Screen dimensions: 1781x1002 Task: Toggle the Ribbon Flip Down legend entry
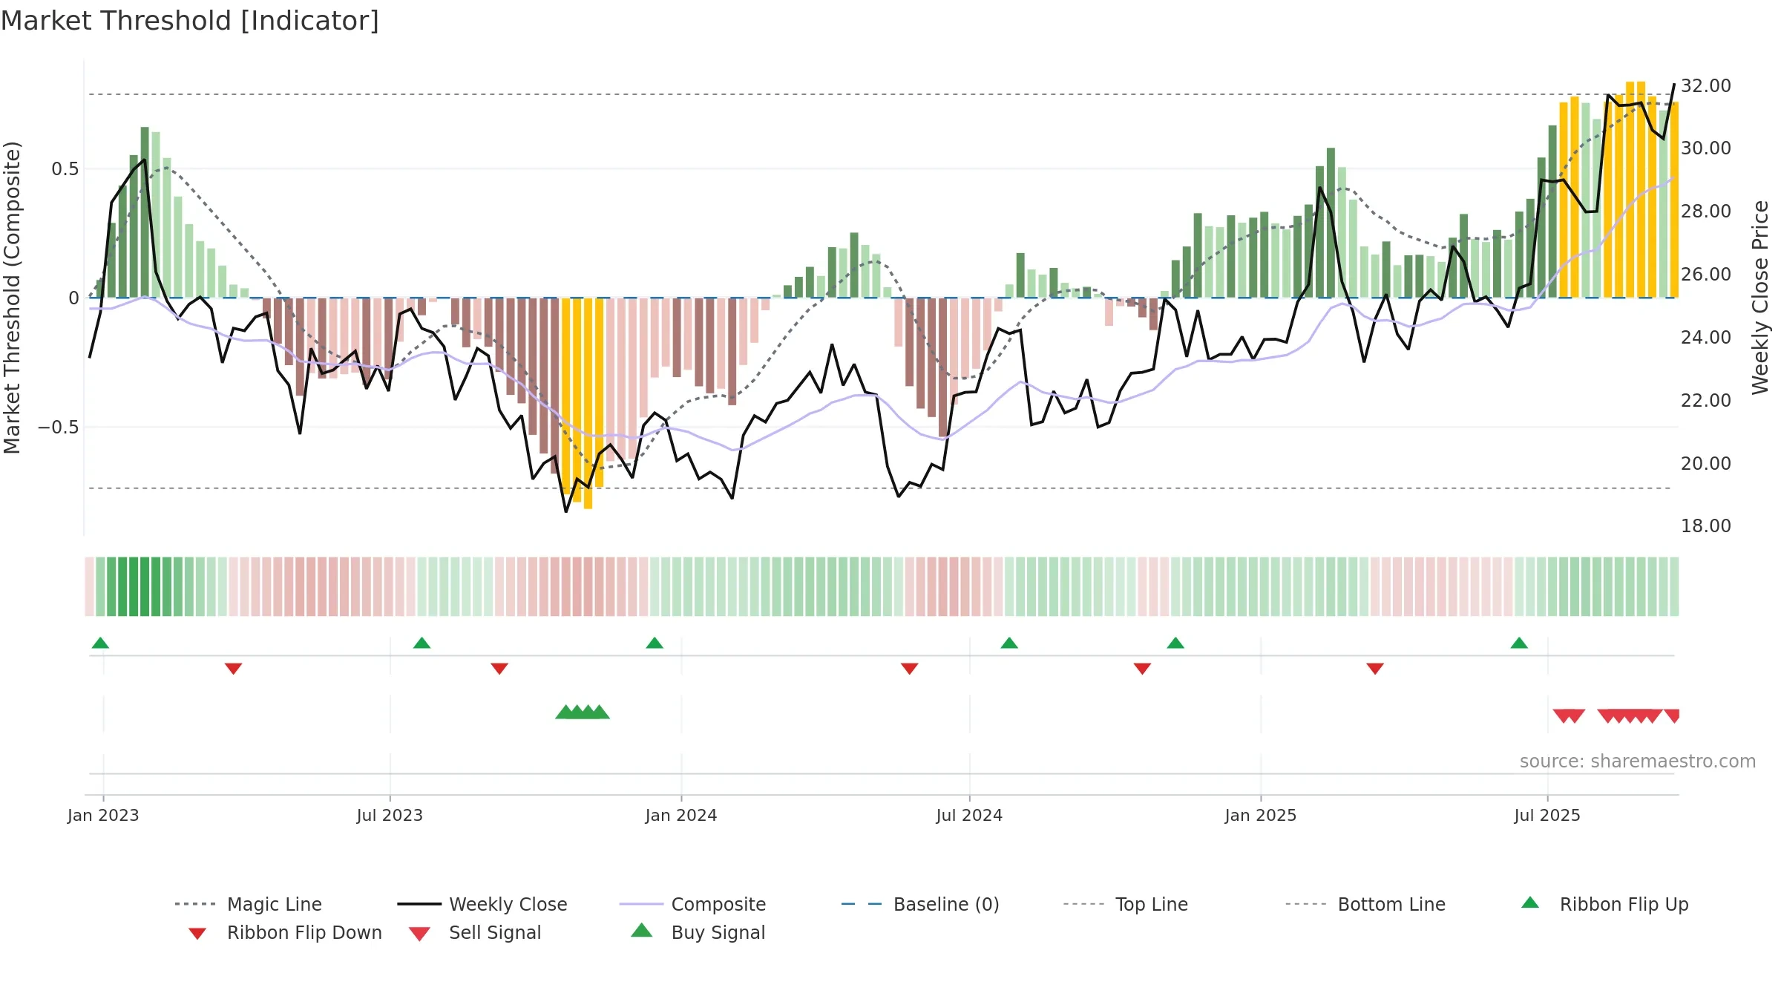(x=285, y=932)
